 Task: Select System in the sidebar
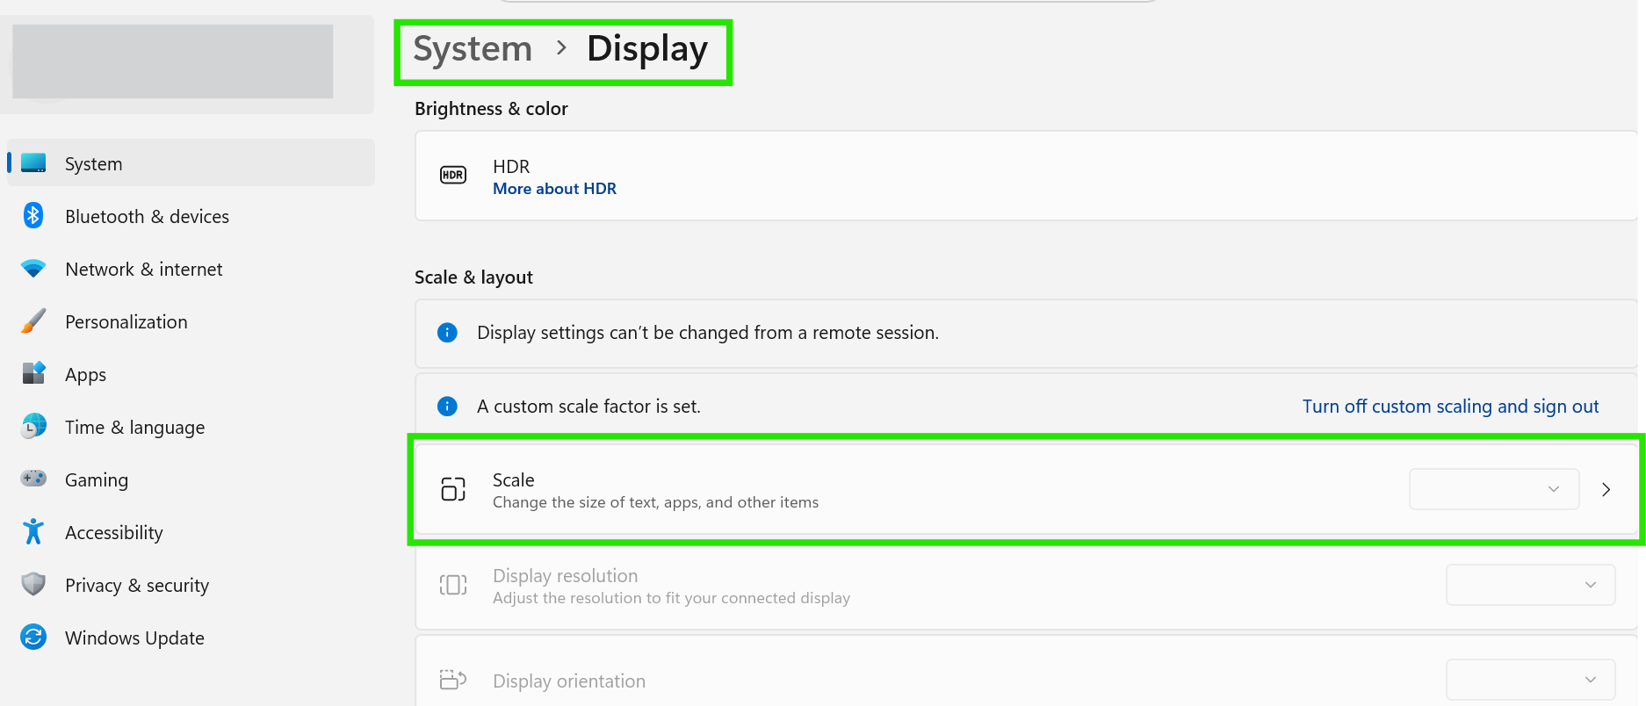[x=191, y=163]
